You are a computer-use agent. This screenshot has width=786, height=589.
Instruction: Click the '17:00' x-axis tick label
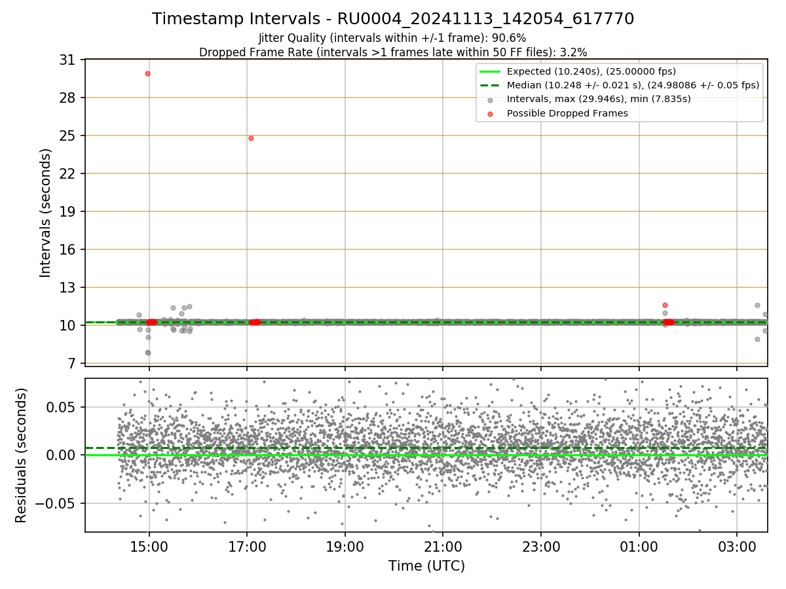click(247, 546)
